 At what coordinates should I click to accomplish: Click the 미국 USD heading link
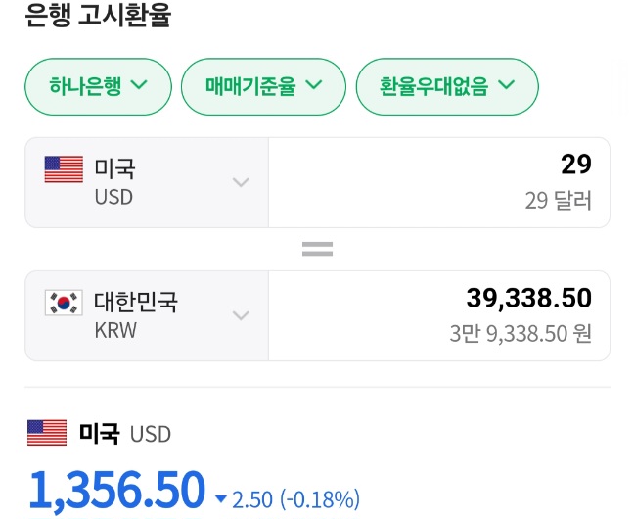(x=124, y=433)
